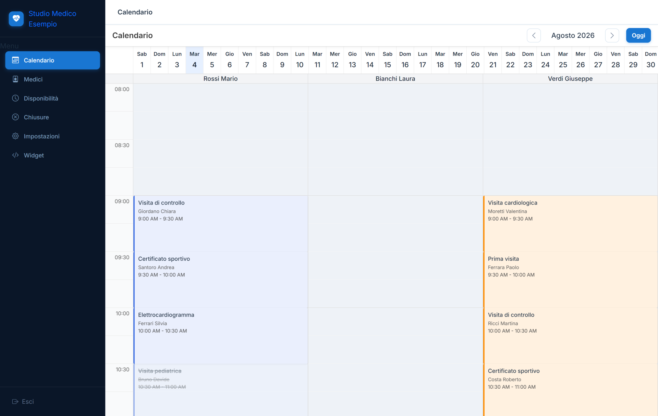Select day Gio 20 in date strip

[x=475, y=60]
